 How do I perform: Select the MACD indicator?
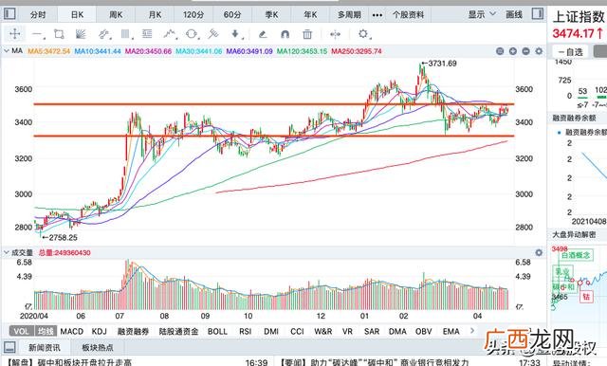[x=72, y=331]
